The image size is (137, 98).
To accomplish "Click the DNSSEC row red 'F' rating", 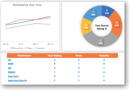I will pos(55,72).
